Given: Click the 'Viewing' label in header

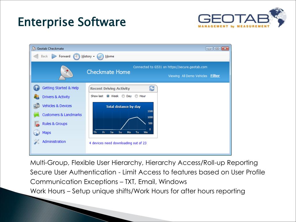Looking at the screenshot, I should (x=174, y=76).
